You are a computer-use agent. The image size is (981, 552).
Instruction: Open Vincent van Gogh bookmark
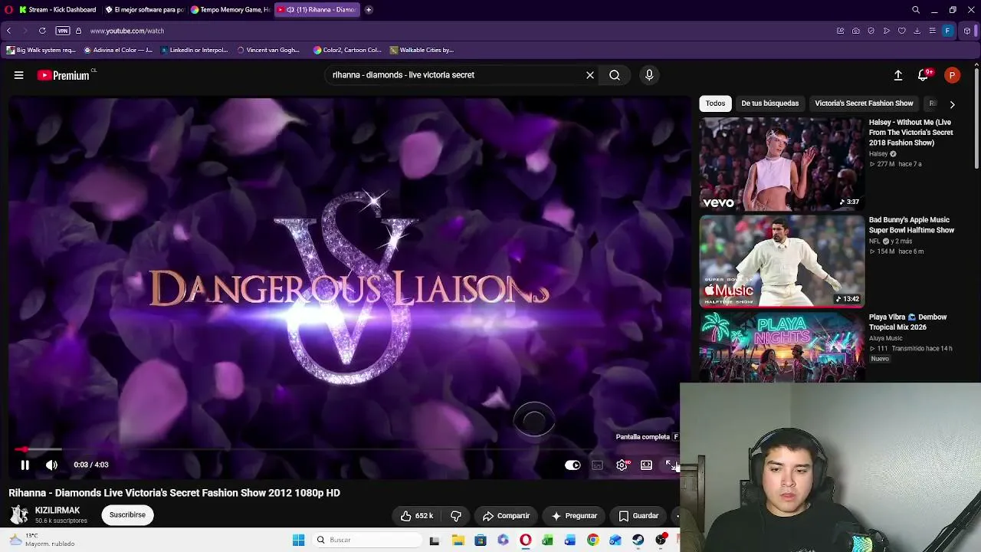(268, 50)
